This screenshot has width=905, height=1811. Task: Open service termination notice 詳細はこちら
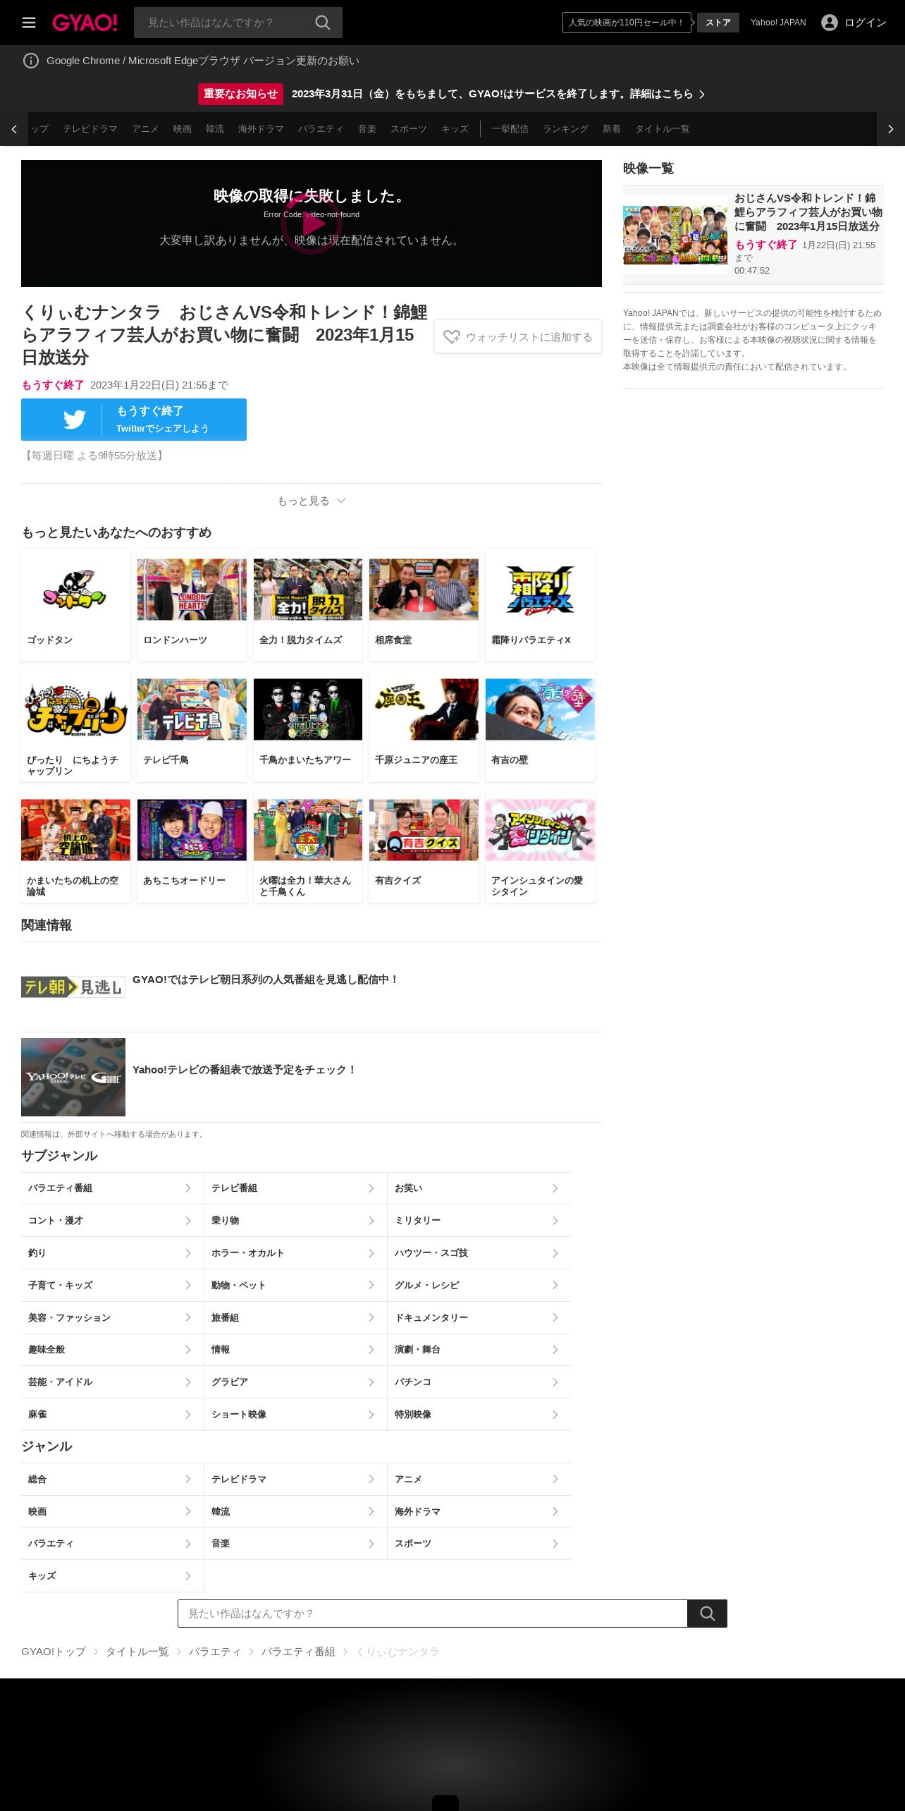498,94
